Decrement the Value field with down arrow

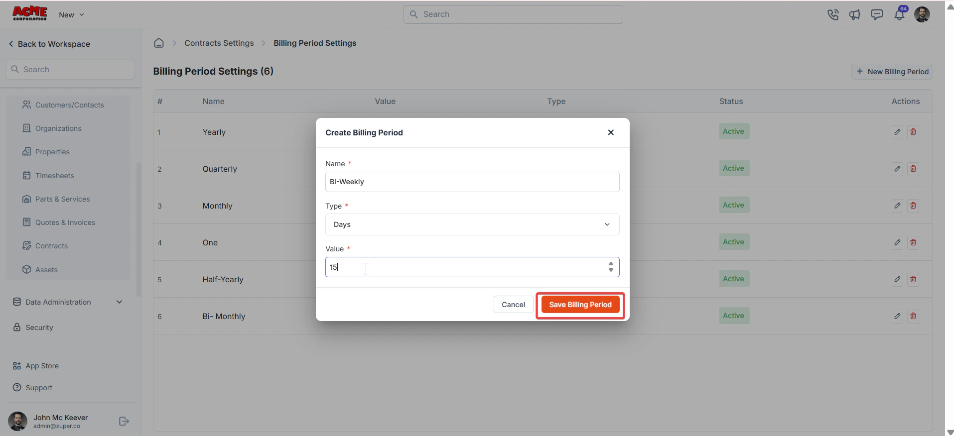coord(611,270)
